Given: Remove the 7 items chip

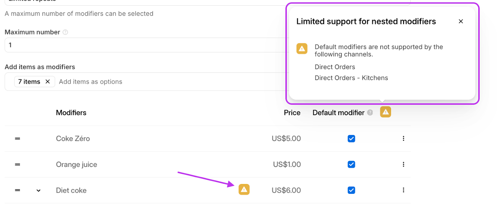Looking at the screenshot, I should [48, 81].
